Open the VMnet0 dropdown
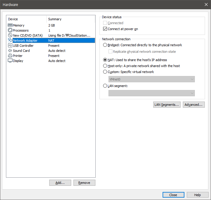The width and height of the screenshot is (211, 200). [x=152, y=79]
